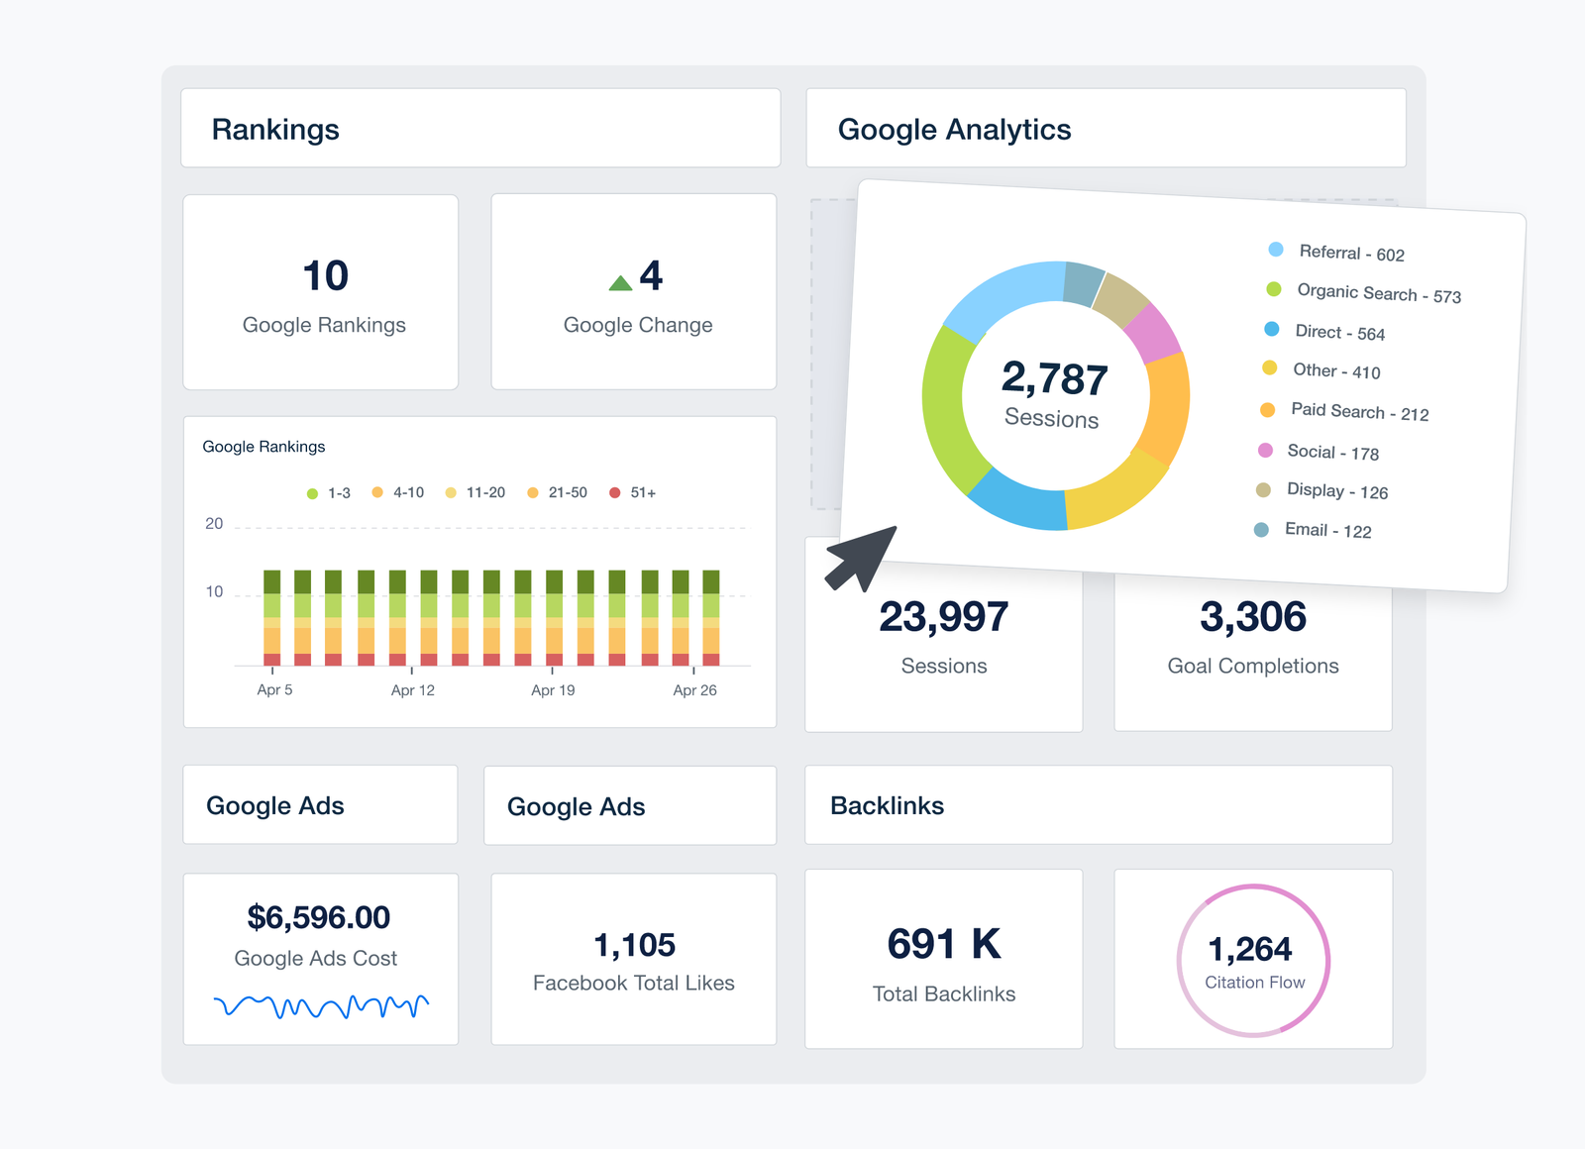
Task: Select the Google Ads Cost card value
Action: pyautogui.click(x=319, y=917)
